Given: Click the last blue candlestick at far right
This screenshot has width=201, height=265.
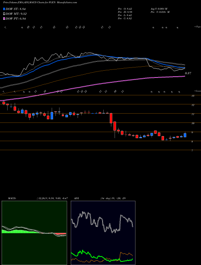Looking at the screenshot, I should tap(185, 135).
